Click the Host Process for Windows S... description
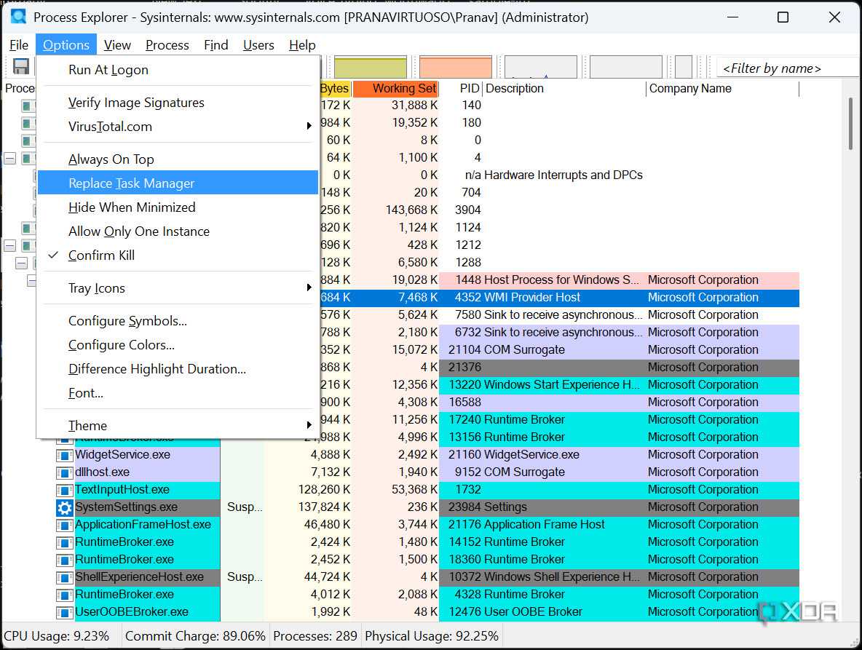Screen dimensions: 862x650 (x=561, y=280)
